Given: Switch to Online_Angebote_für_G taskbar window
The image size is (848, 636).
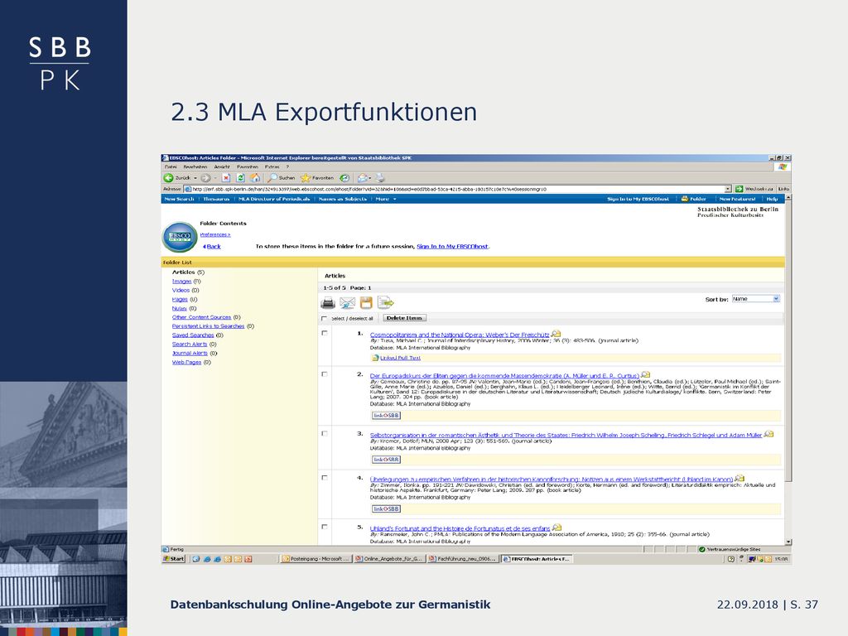Looking at the screenshot, I should coord(389,559).
